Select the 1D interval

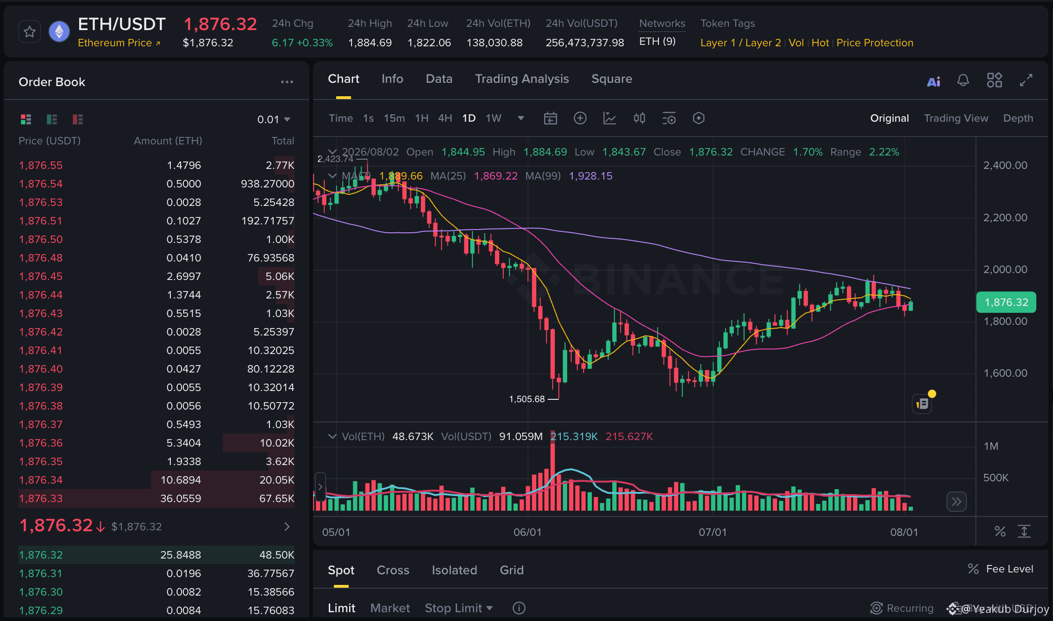tap(469, 118)
